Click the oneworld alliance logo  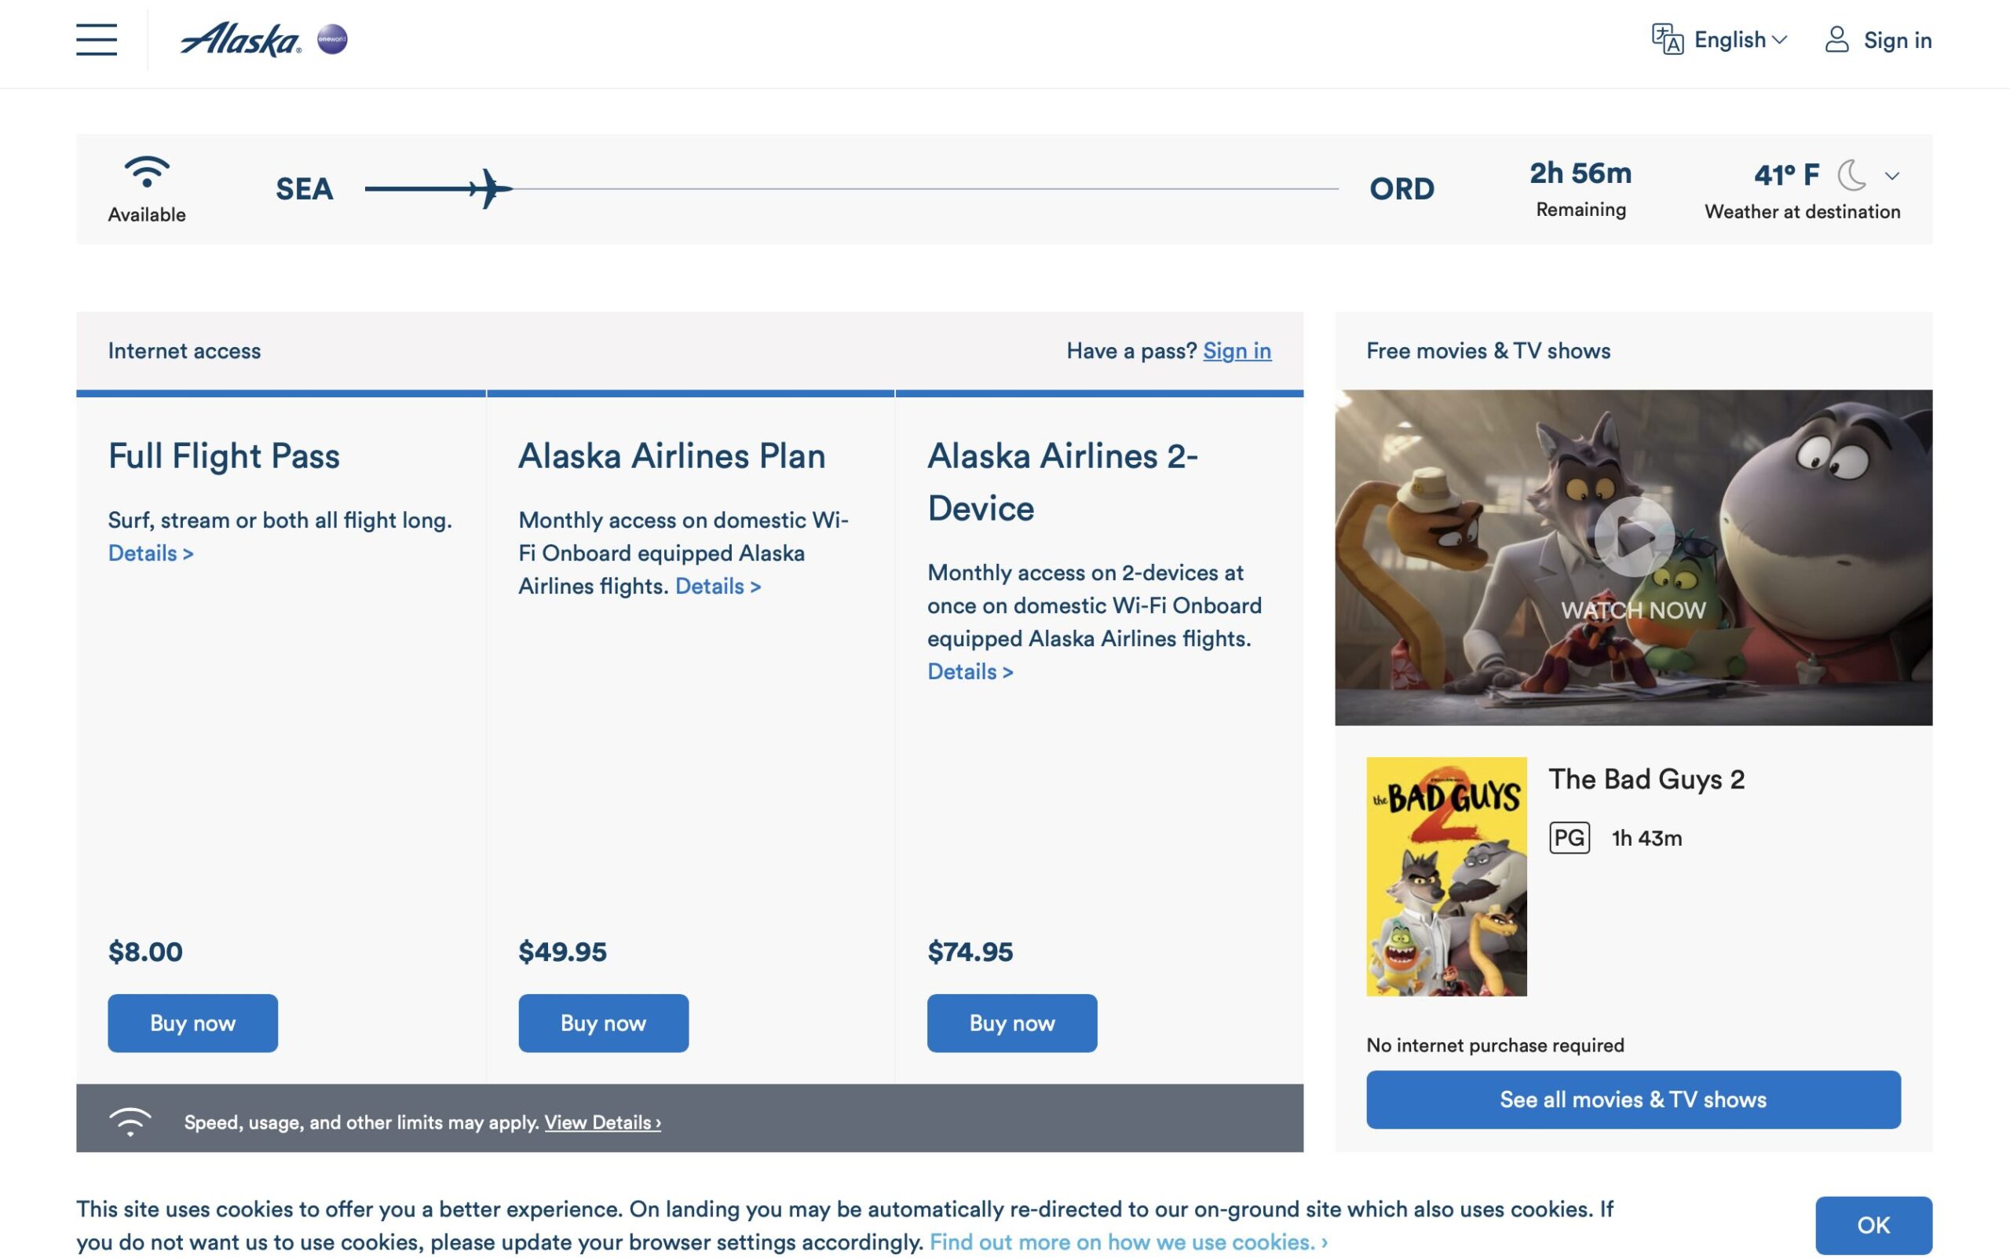pyautogui.click(x=333, y=38)
